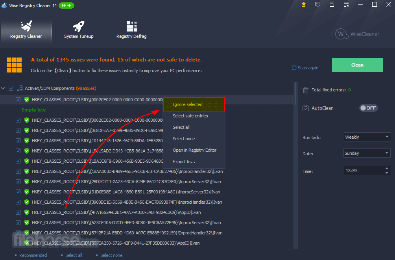Click the '(98 issues)' count text
This screenshot has height=260, width=395.
86,88
